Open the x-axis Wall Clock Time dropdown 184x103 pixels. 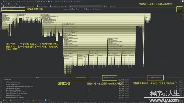[x=76, y=9]
